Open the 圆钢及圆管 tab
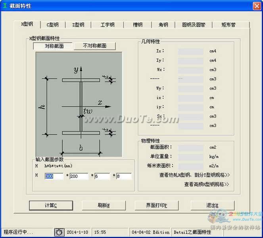The height and width of the screenshot is (238, 263). (x=194, y=25)
